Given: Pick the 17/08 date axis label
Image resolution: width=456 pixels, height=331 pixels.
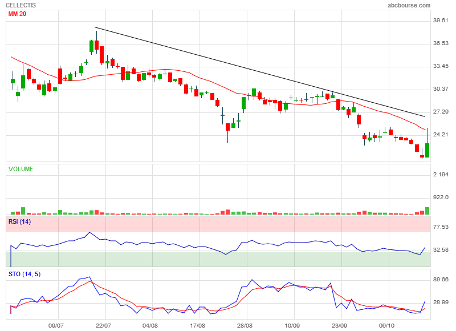Looking at the screenshot, I should (197, 325).
